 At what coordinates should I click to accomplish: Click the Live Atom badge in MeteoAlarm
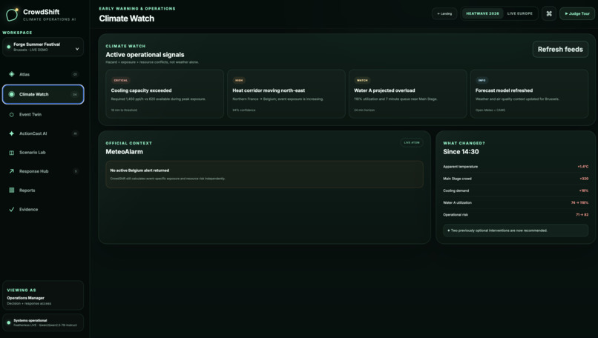click(x=412, y=142)
